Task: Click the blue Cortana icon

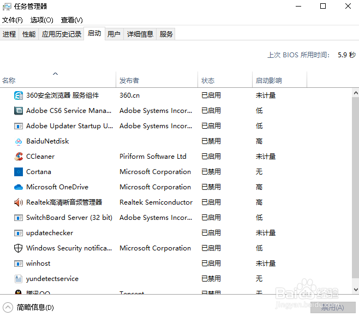Action: (x=19, y=172)
